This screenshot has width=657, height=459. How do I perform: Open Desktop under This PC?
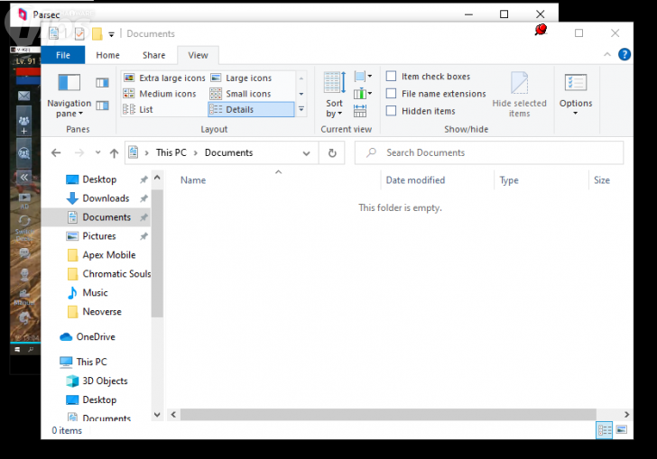99,400
